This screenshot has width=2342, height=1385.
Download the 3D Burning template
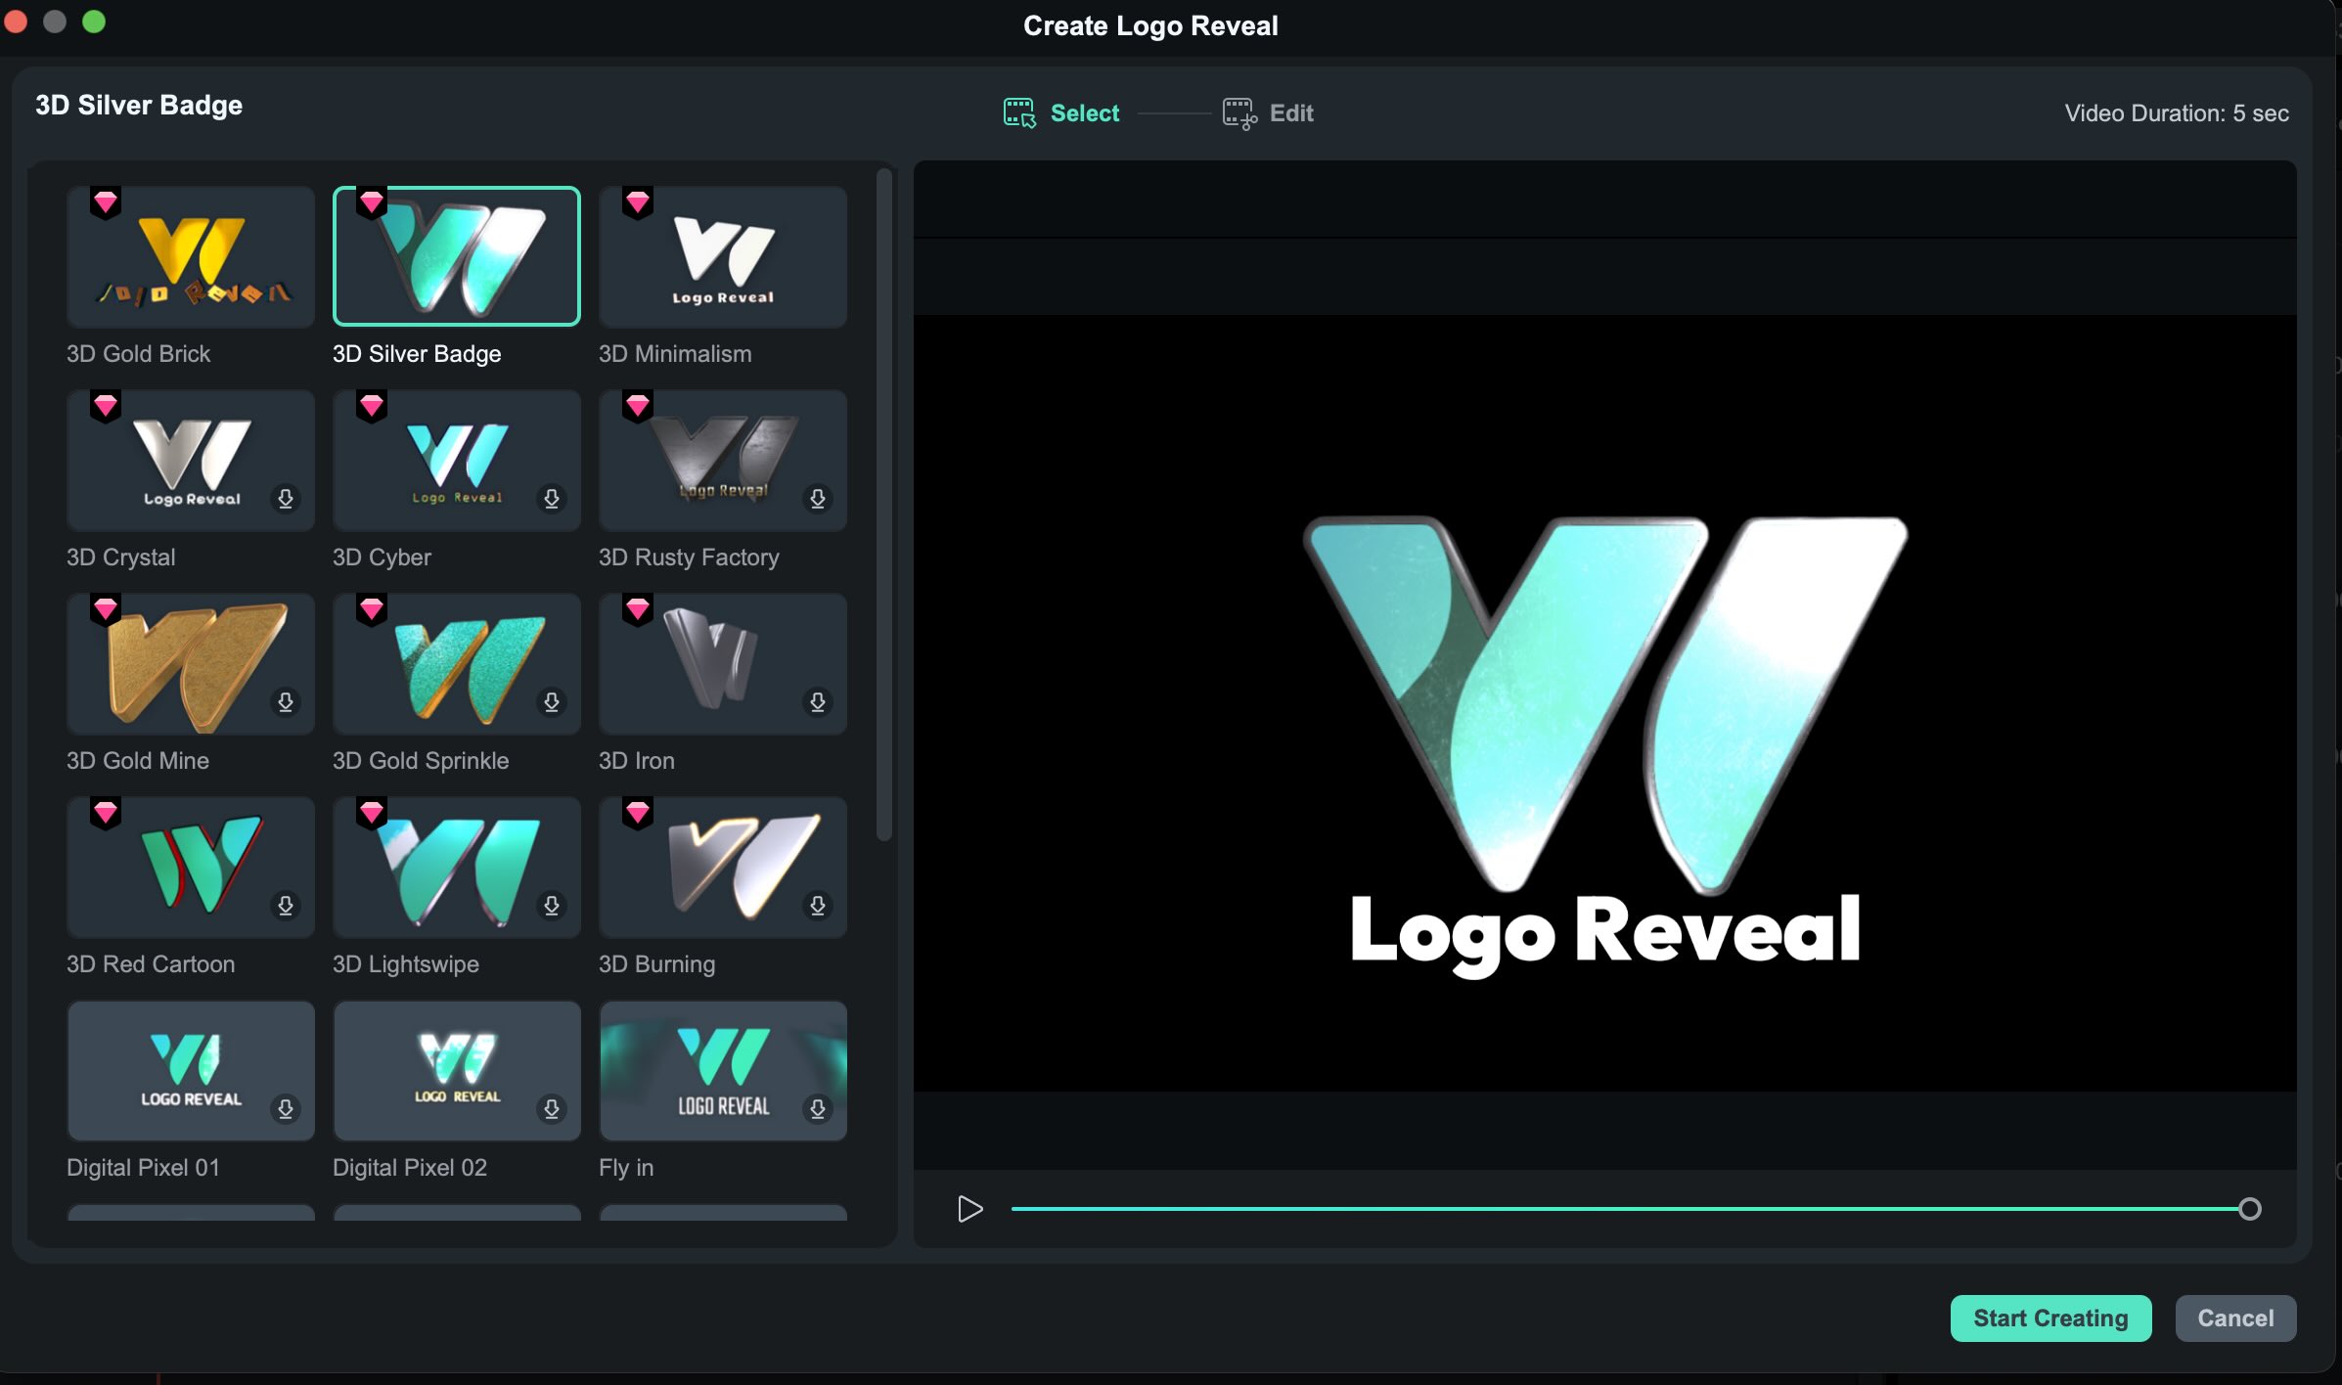click(x=818, y=906)
